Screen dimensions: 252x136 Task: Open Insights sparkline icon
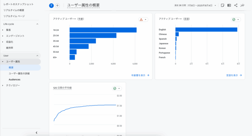242,5
